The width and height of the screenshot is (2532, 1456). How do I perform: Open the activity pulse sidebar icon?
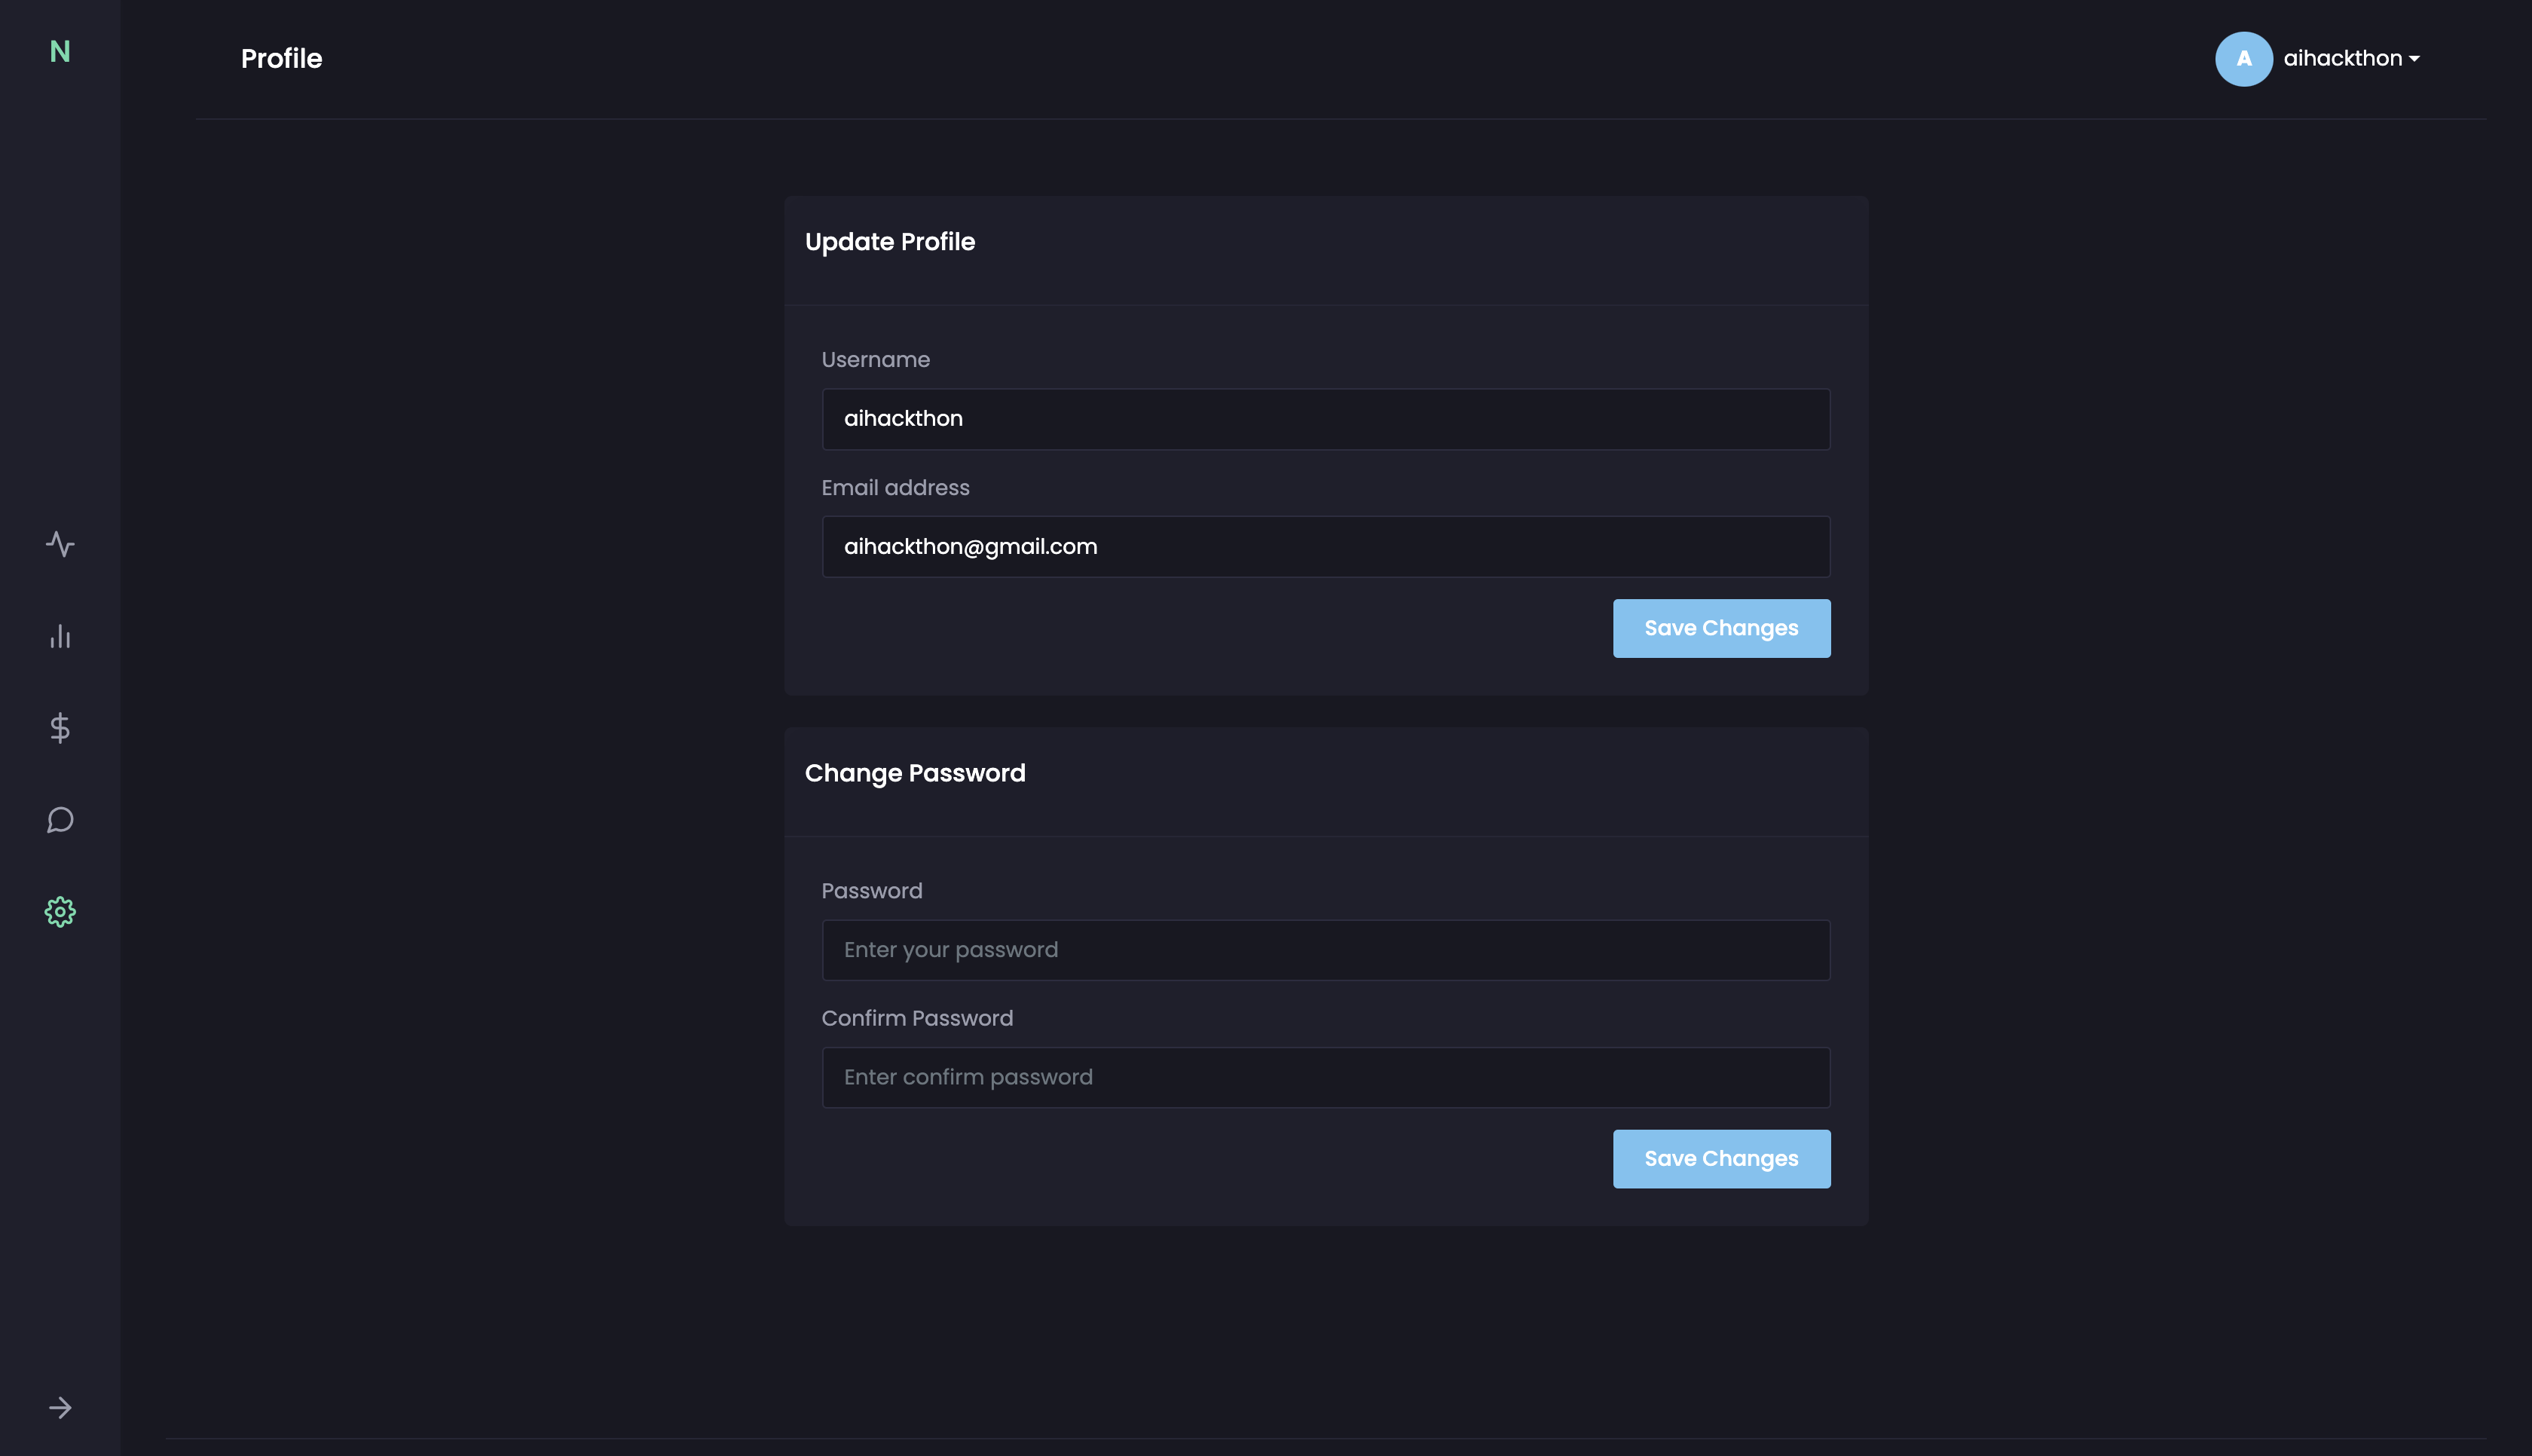tap(60, 544)
